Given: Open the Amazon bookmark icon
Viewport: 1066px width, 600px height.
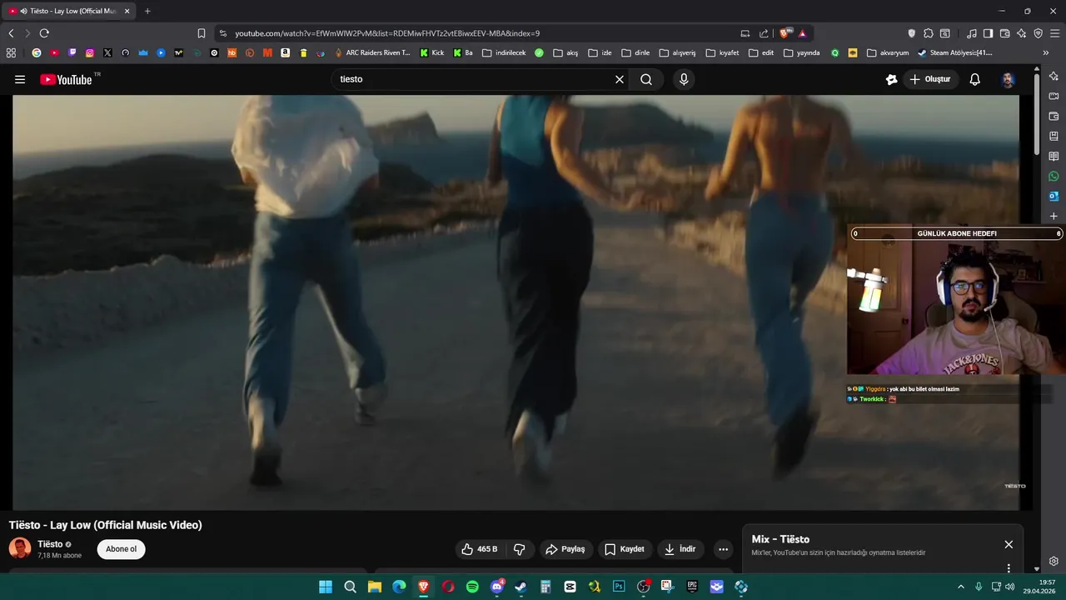Looking at the screenshot, I should click(x=286, y=52).
